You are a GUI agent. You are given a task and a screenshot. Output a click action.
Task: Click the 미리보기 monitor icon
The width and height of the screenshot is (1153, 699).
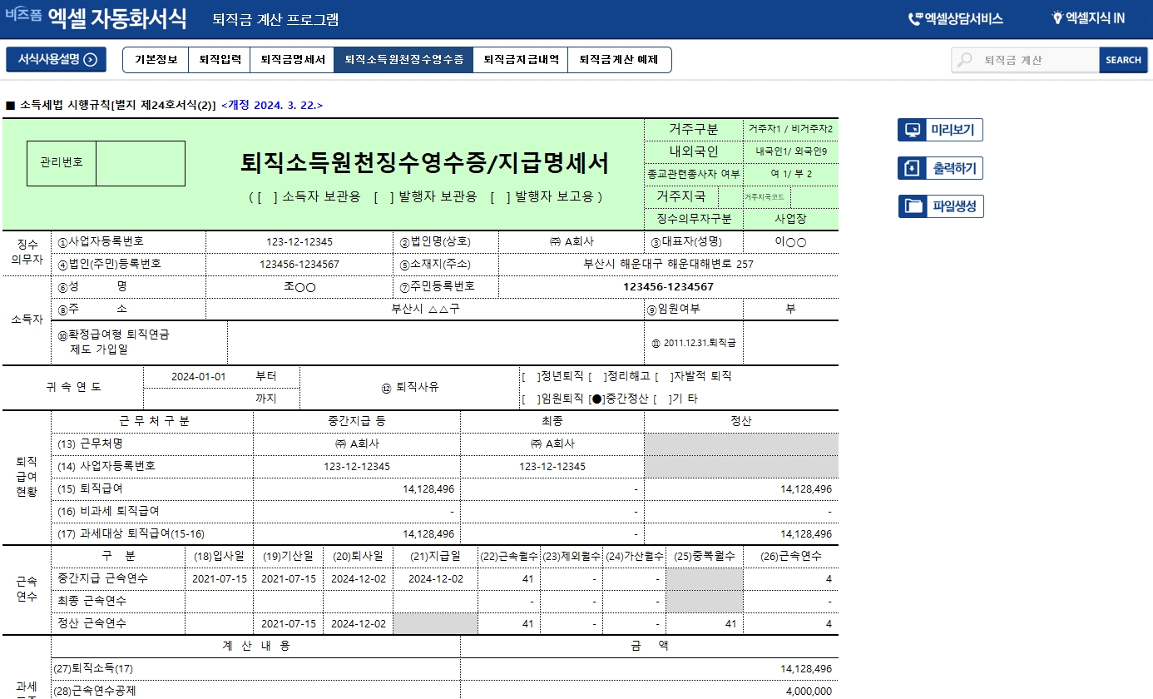(x=913, y=131)
